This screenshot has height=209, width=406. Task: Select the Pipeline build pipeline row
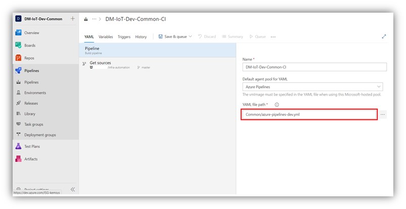[x=157, y=50]
